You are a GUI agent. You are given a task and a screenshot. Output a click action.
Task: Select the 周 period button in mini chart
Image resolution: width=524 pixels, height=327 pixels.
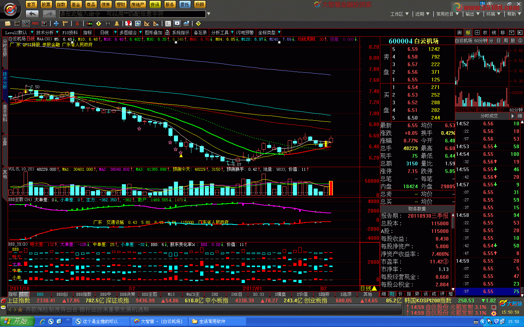pos(505,41)
